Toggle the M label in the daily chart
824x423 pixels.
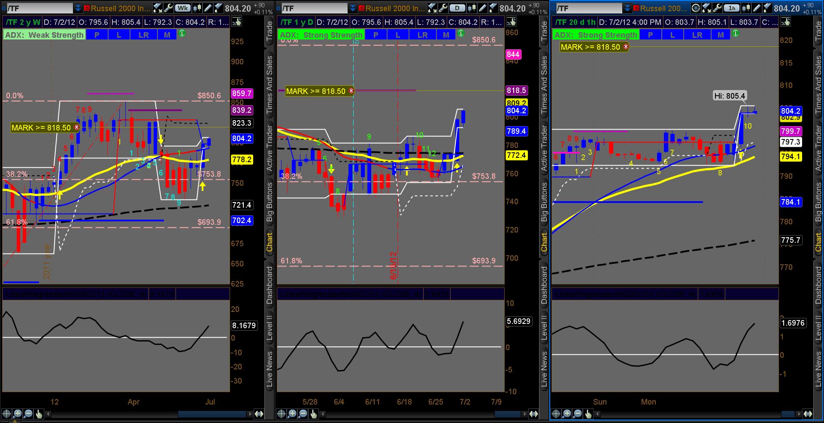point(446,35)
